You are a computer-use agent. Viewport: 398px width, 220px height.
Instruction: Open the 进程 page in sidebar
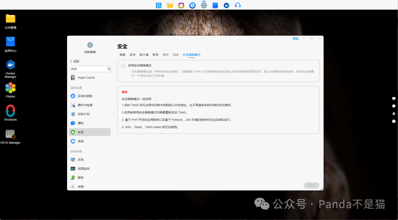point(81,186)
